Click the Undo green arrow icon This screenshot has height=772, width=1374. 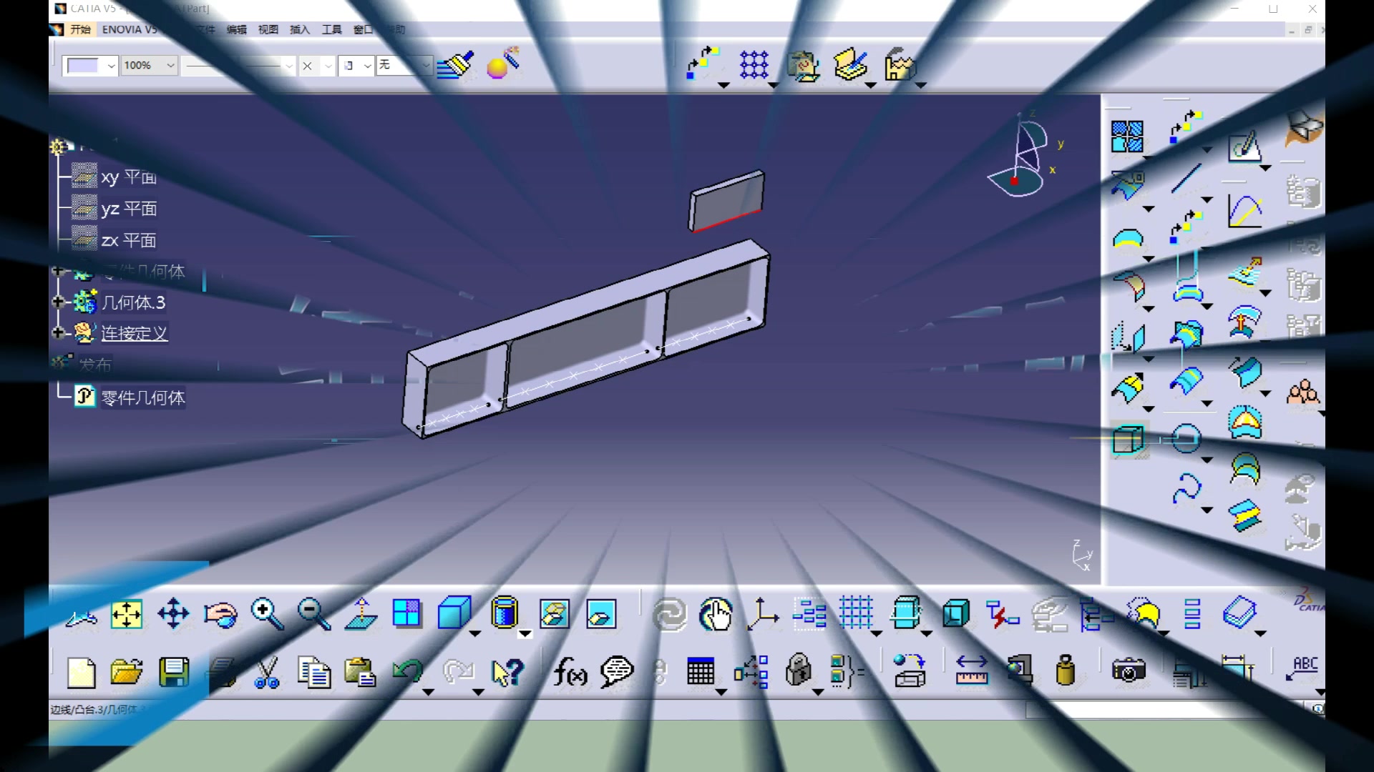click(x=407, y=672)
